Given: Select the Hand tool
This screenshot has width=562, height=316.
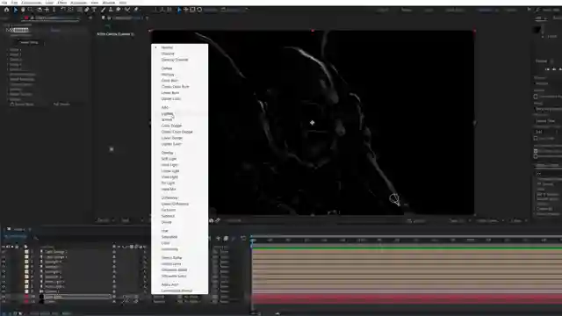Looking at the screenshot, I should [23, 10].
